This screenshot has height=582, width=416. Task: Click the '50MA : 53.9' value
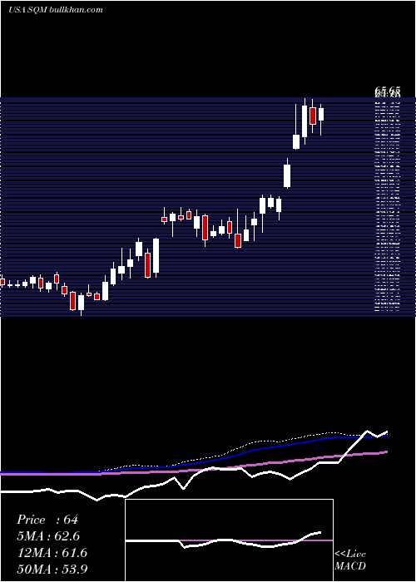52,569
